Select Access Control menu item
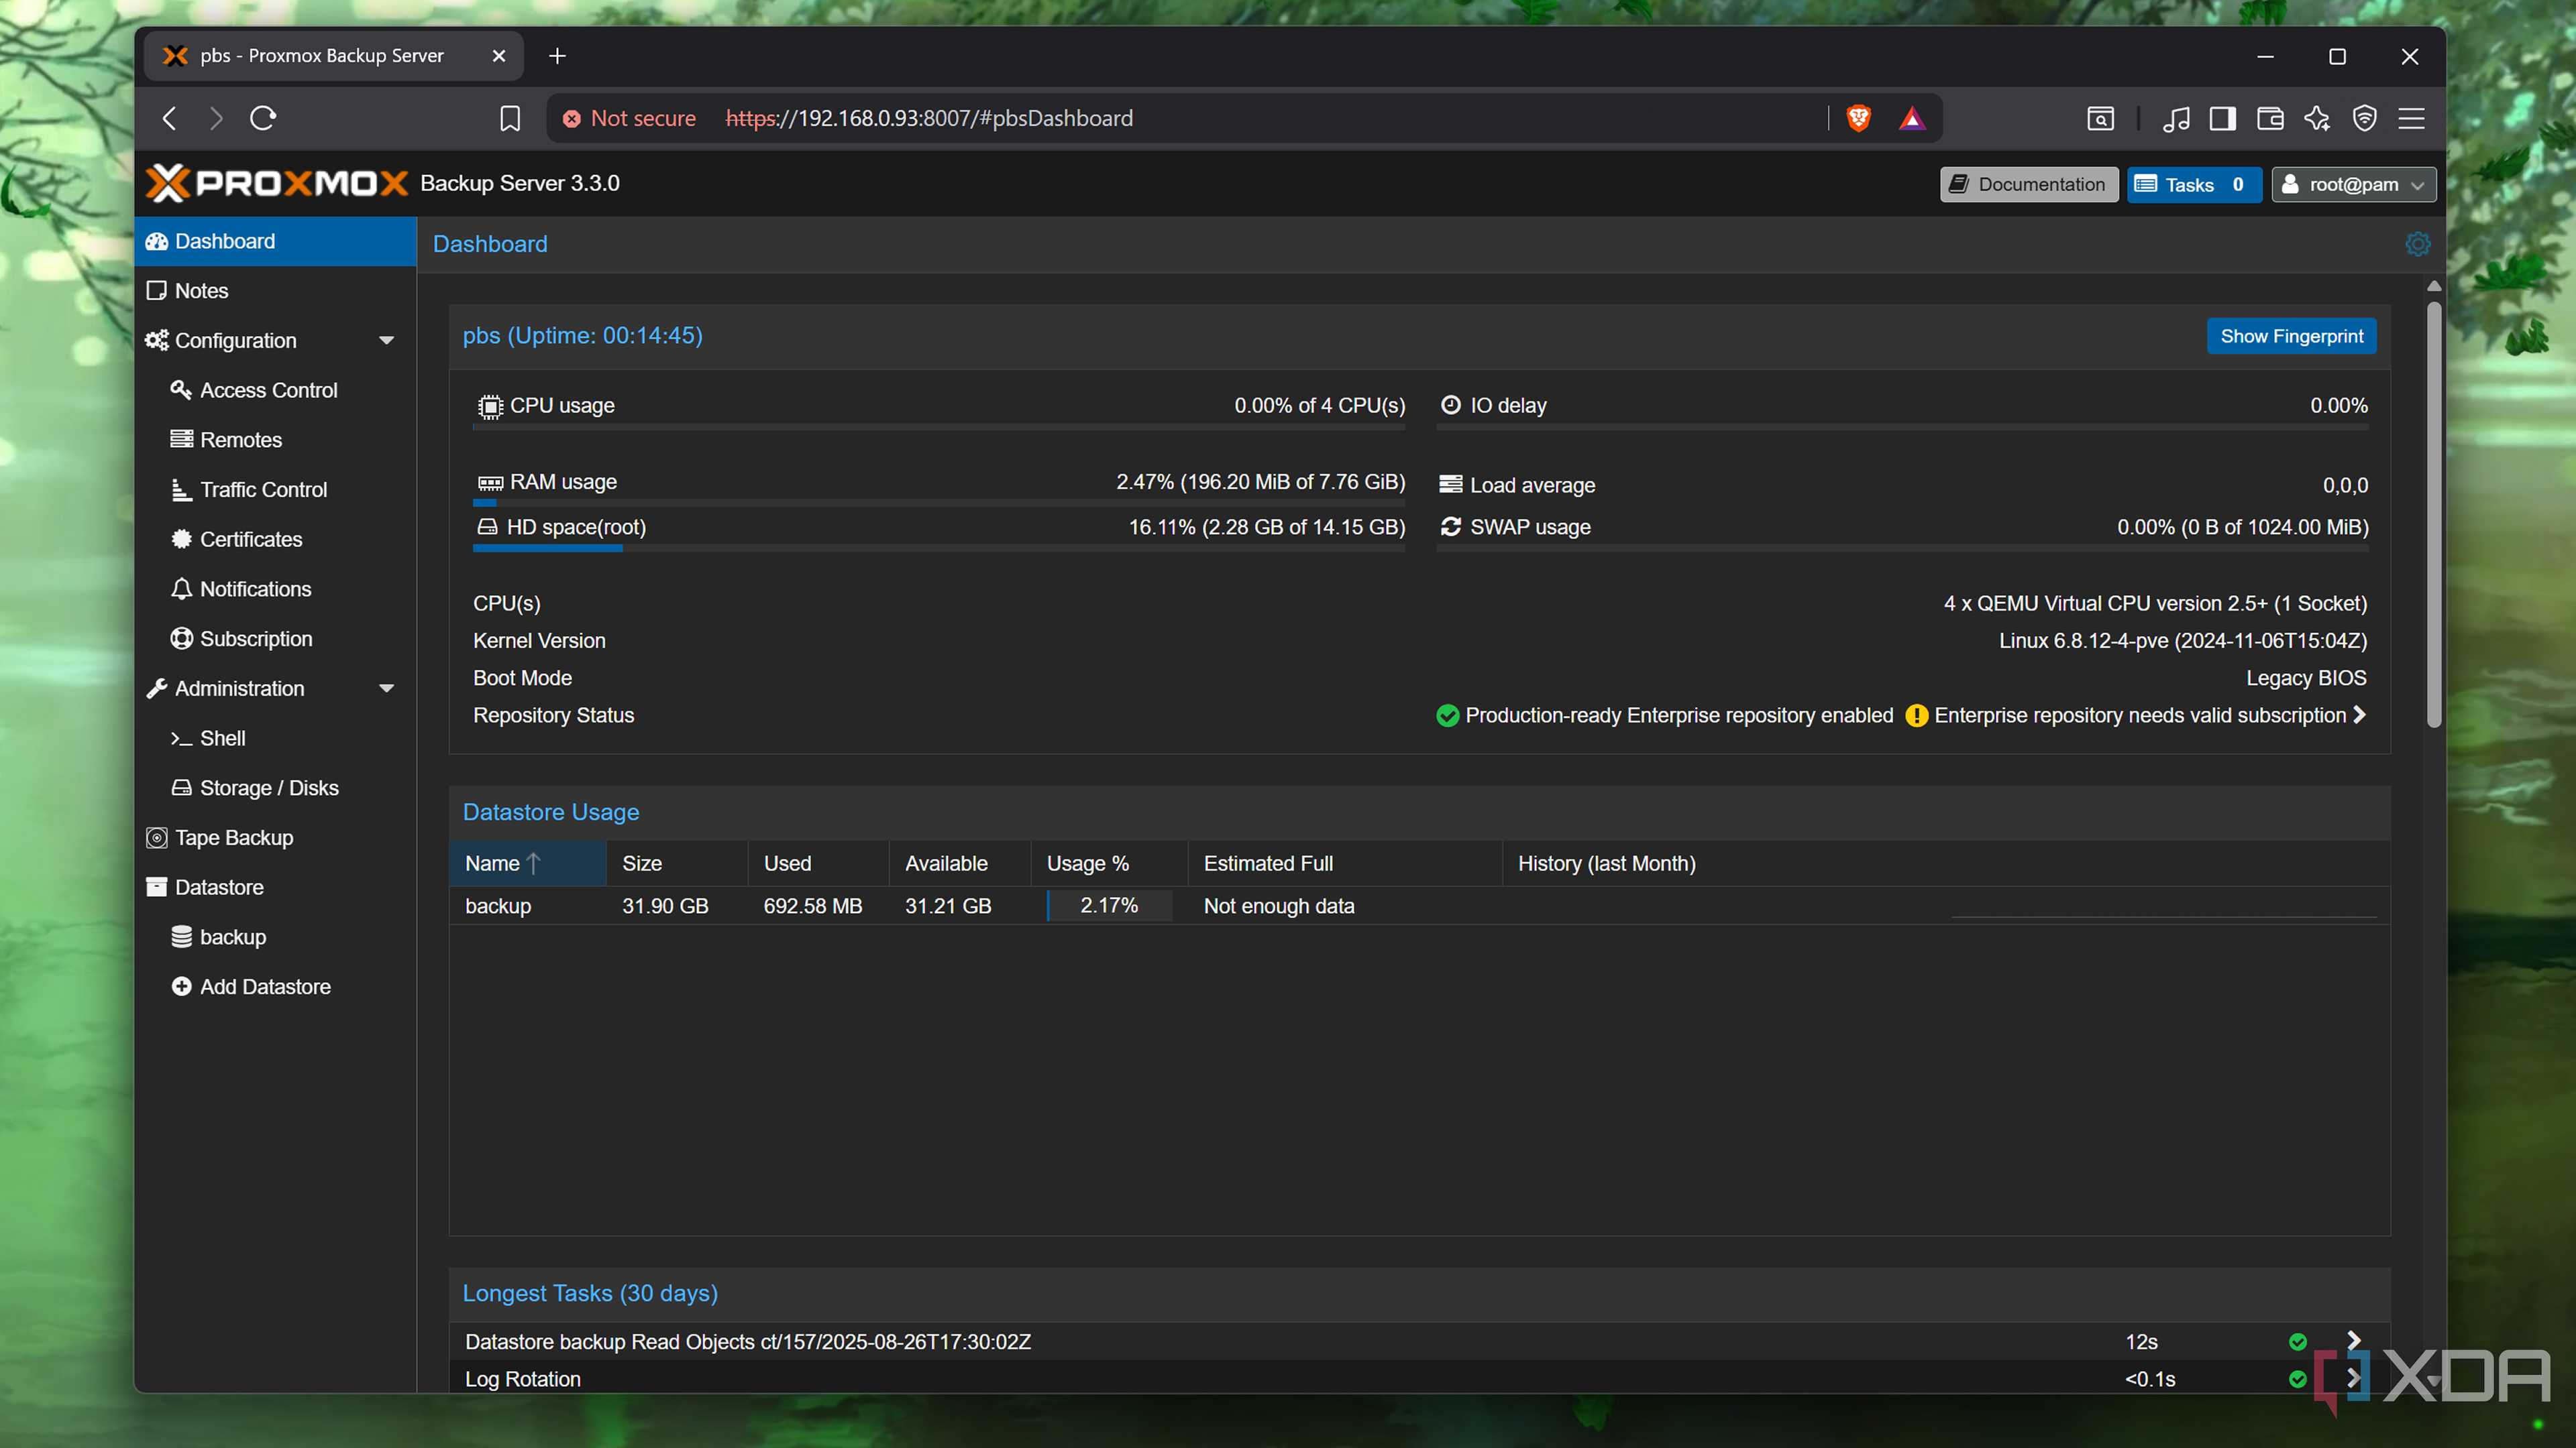This screenshot has width=2576, height=1448. click(275, 391)
